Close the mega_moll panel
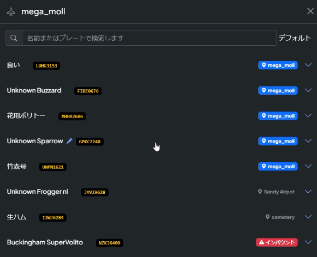 (310, 11)
